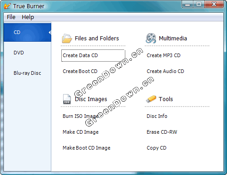Click the Multimedia film reel icon
Viewport: 227px width, 175px height.
point(151,38)
